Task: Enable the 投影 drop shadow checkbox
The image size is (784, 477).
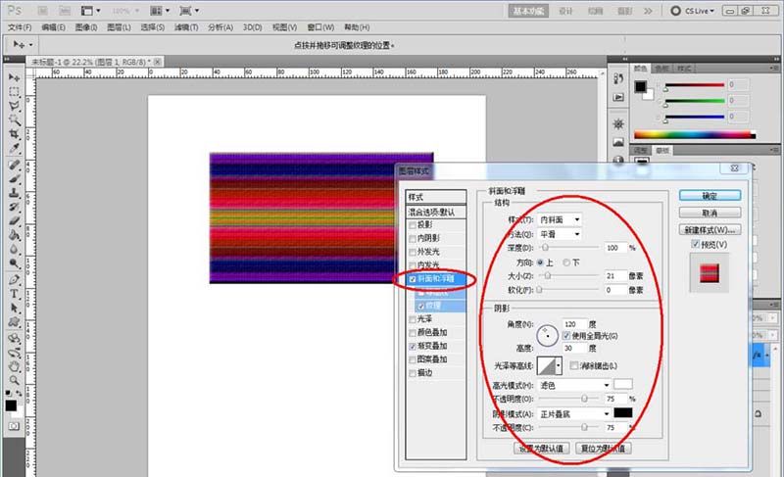Action: click(413, 225)
